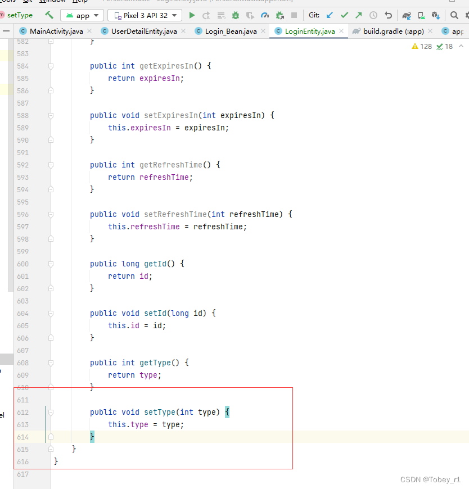Start debugging with the green bug icon
The width and height of the screenshot is (469, 489).
pos(236,15)
